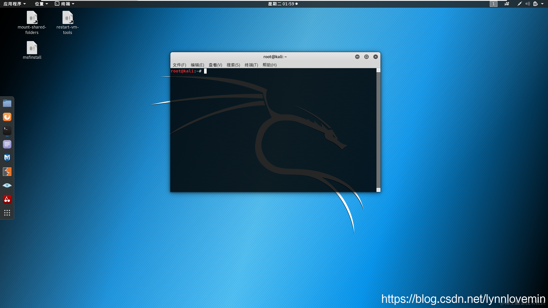Click workspace indicator number 1
548x308 pixels.
click(493, 4)
